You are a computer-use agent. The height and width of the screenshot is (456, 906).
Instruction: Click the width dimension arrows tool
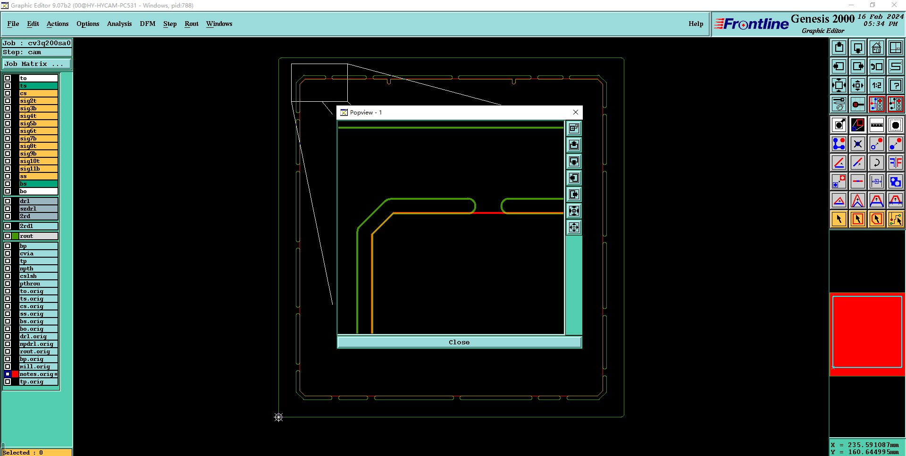pyautogui.click(x=877, y=181)
